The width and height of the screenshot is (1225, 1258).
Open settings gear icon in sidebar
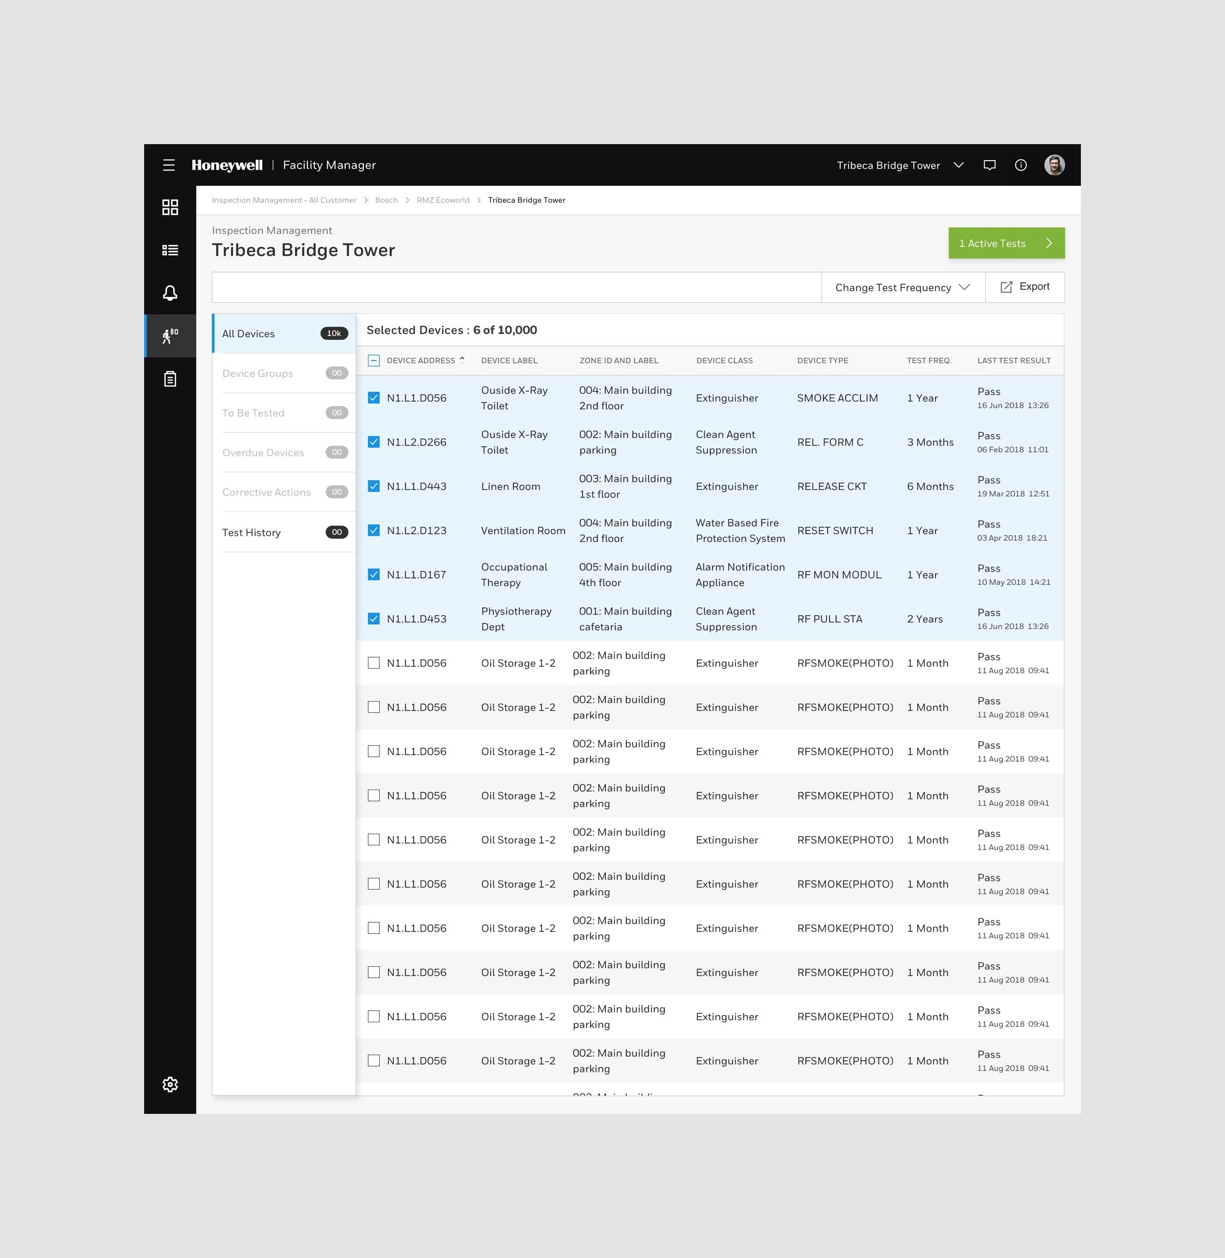(x=170, y=1084)
